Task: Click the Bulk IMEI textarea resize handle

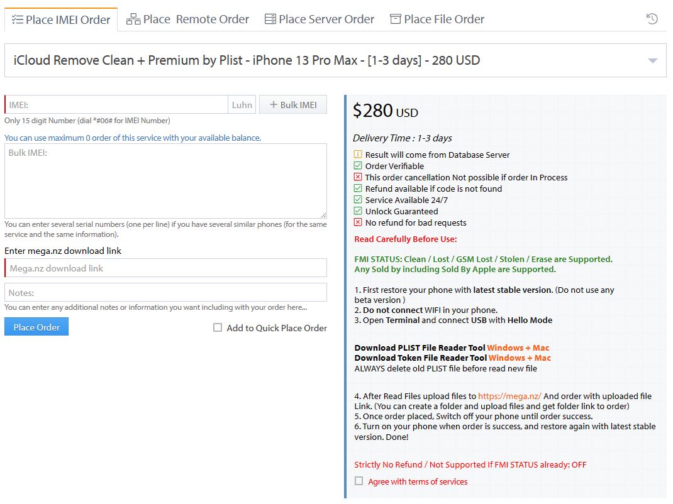Action: 323,215
